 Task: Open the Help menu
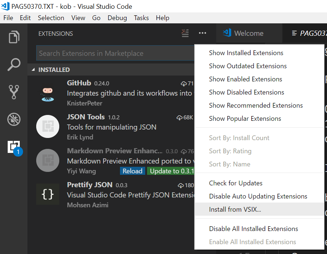(x=162, y=18)
